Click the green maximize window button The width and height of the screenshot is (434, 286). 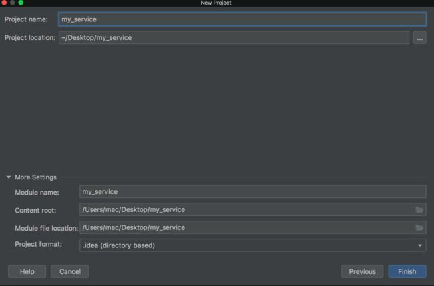point(21,3)
